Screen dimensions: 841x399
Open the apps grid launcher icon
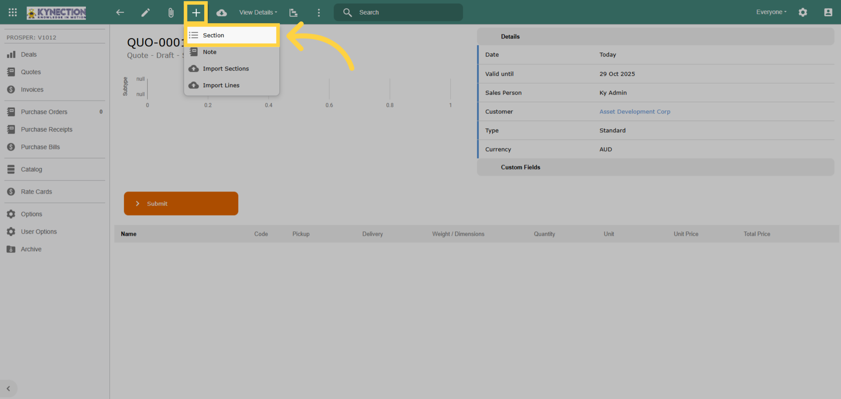tap(13, 12)
